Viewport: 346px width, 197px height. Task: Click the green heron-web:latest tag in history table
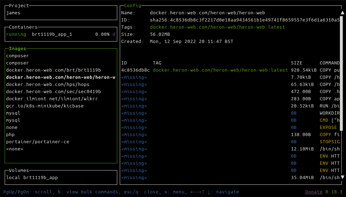coord(220,70)
